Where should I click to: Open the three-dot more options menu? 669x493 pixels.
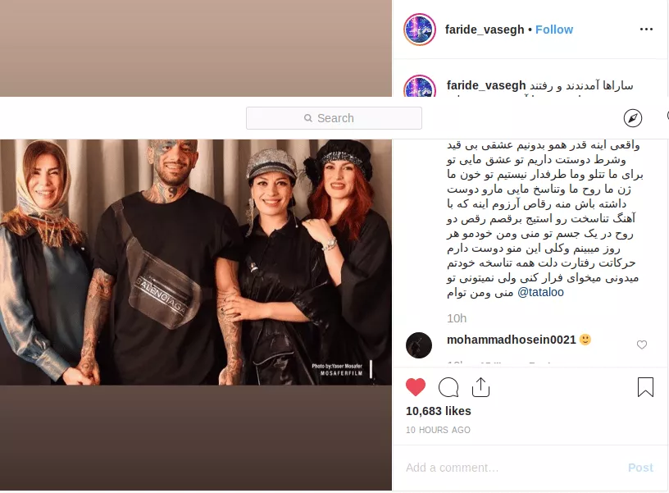pos(646,29)
